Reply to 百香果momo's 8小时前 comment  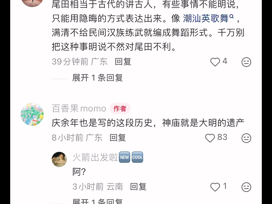[118, 138]
